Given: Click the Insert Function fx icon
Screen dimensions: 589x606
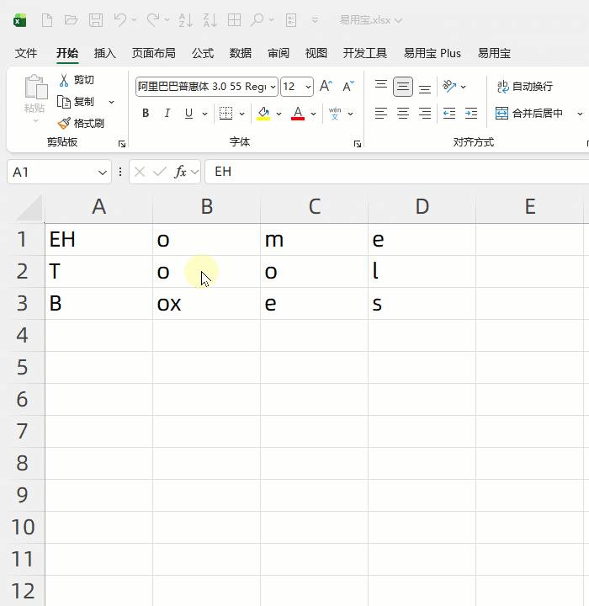Looking at the screenshot, I should 180,172.
